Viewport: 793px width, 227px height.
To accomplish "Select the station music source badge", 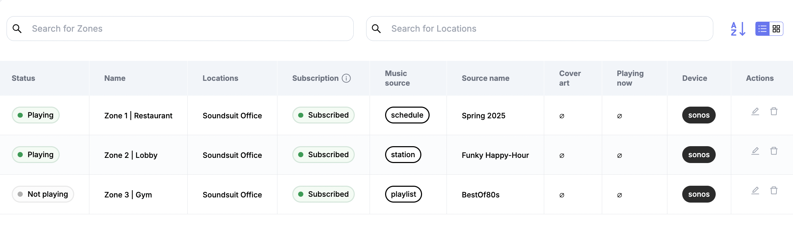I will (x=403, y=155).
